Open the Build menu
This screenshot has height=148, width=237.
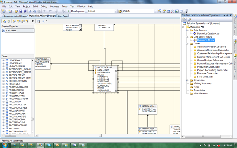(35, 6)
